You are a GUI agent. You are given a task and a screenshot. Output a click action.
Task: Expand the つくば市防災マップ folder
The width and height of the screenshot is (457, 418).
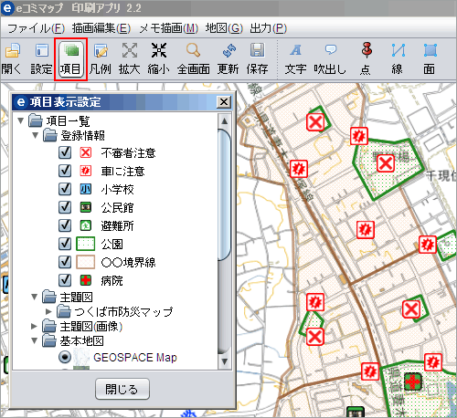point(48,311)
